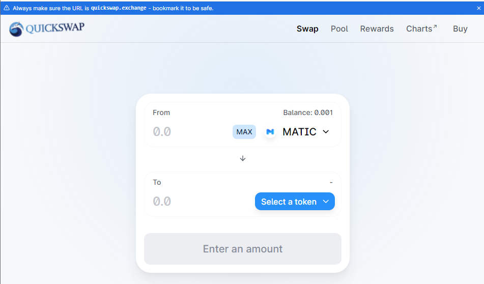Expand the chevron next to MATIC
This screenshot has height=284, width=484.
326,132
